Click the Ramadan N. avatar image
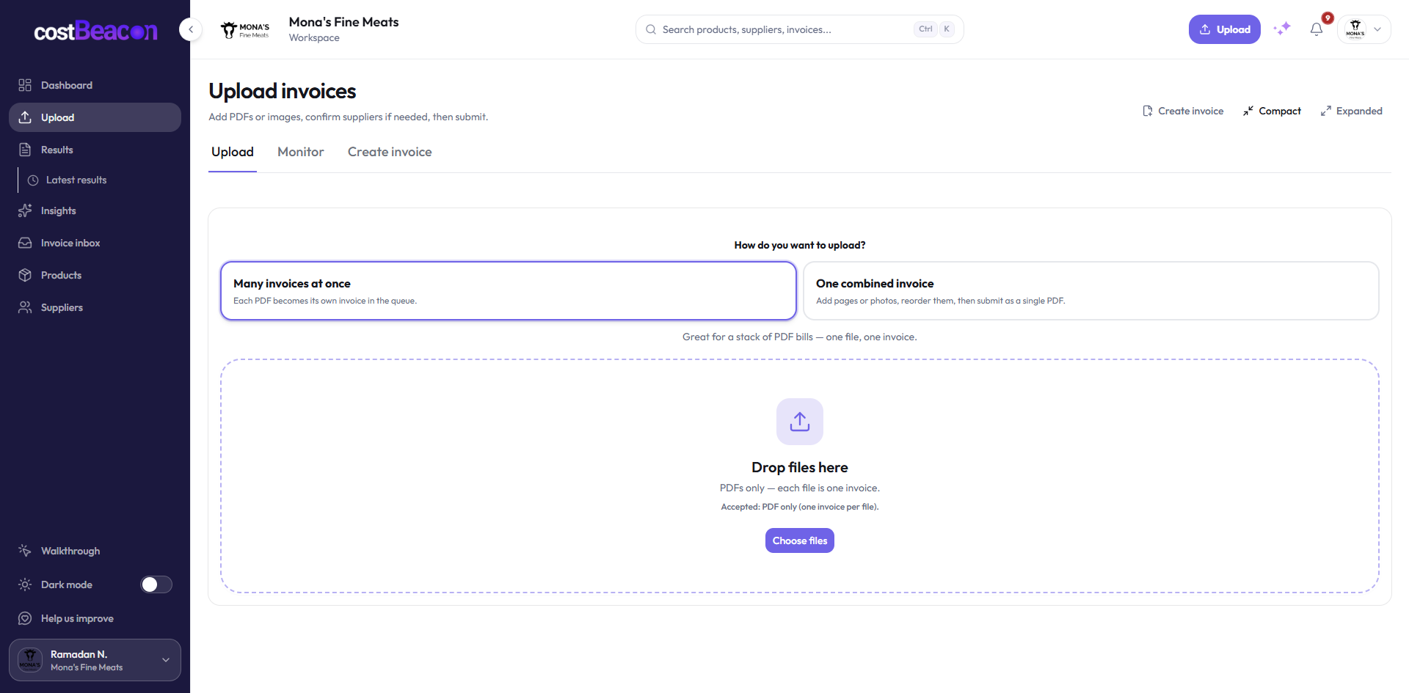 click(x=30, y=660)
